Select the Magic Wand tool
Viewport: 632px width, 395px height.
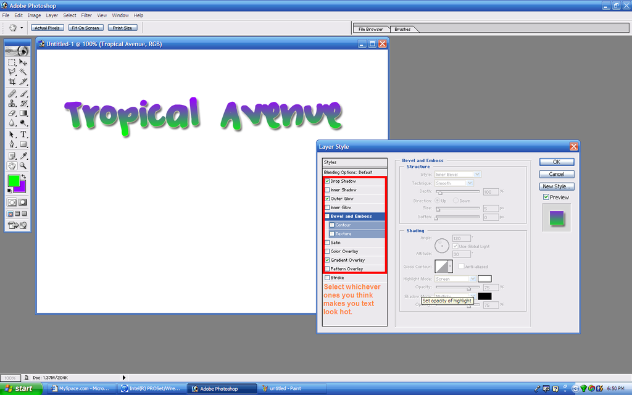coord(23,72)
